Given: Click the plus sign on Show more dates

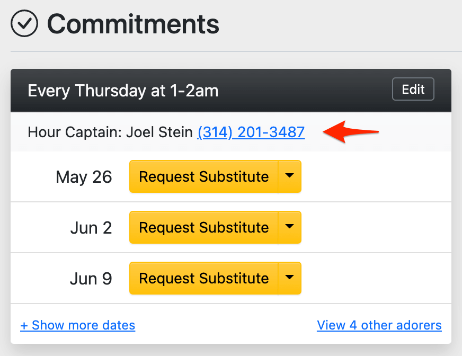Looking at the screenshot, I should coord(24,325).
